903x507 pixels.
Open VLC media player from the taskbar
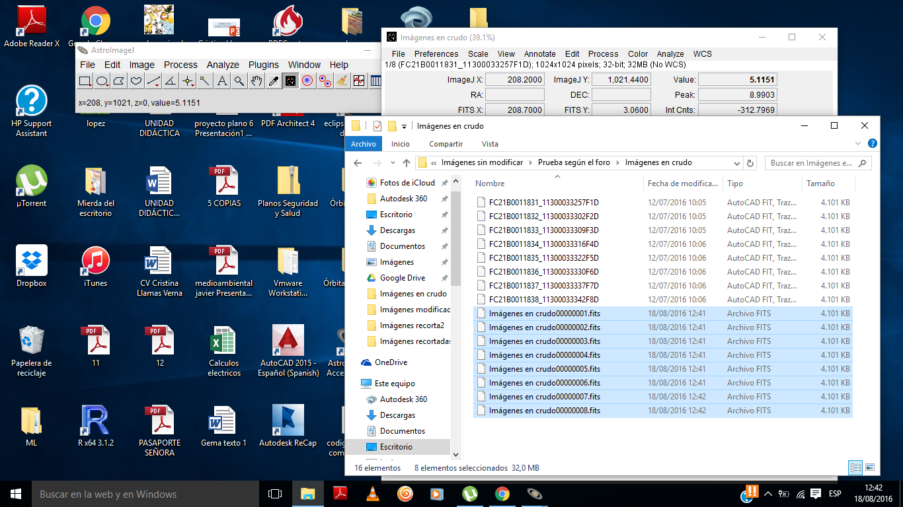373,494
